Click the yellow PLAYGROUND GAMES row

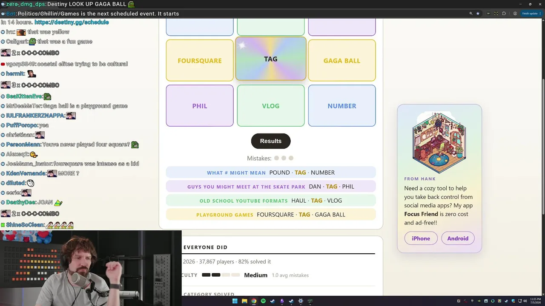271,215
